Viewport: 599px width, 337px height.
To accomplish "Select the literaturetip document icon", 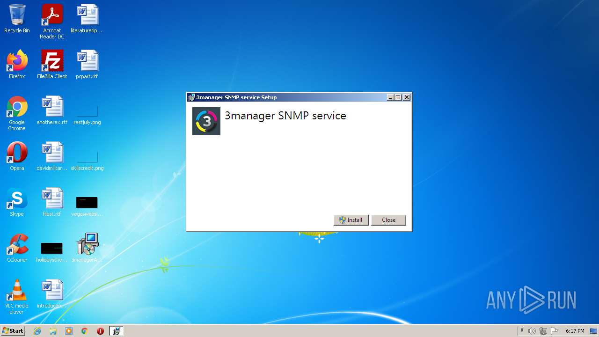I will click(x=87, y=19).
